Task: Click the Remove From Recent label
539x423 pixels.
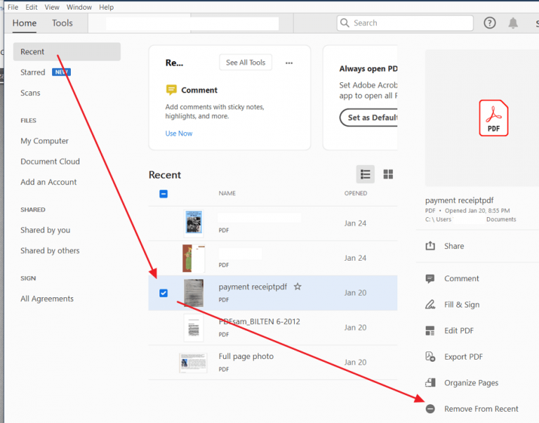Action: tap(481, 408)
